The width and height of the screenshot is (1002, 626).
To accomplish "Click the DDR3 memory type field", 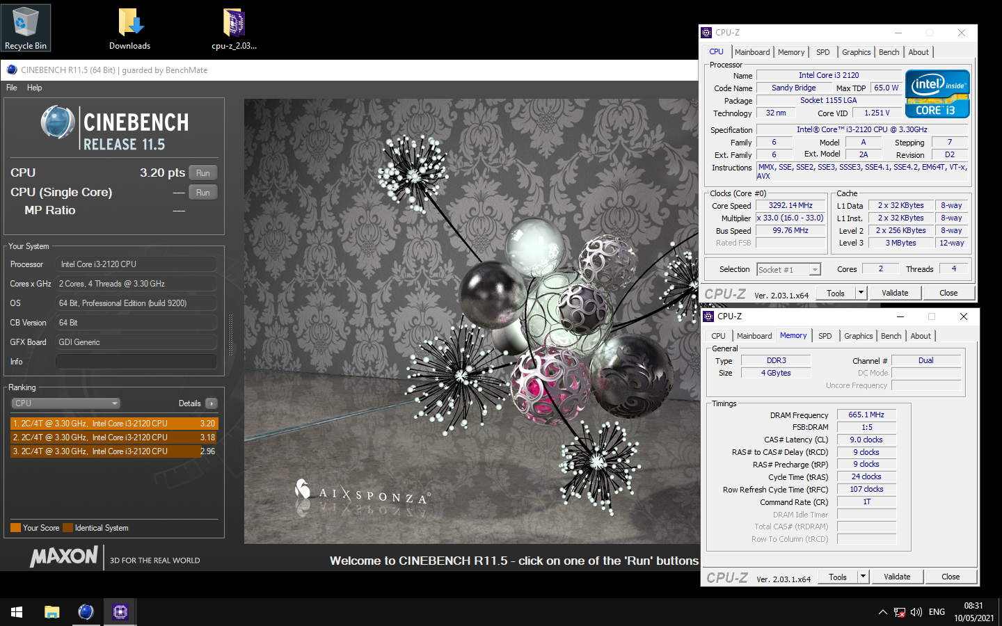I will pos(776,360).
